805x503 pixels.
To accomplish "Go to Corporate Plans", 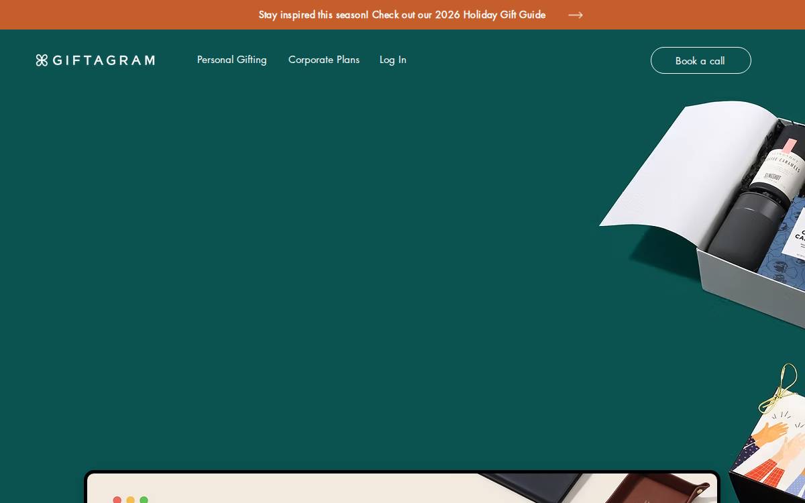I will pyautogui.click(x=324, y=60).
